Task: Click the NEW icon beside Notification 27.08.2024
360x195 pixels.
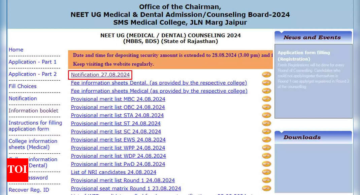Action: point(266,75)
